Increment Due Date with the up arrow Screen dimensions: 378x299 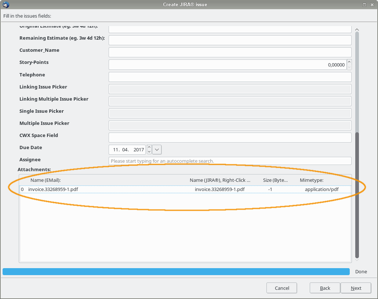[149, 147]
